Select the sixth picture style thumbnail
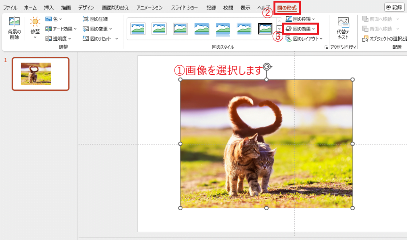Screen dimensions: 407x240 pos(244,29)
